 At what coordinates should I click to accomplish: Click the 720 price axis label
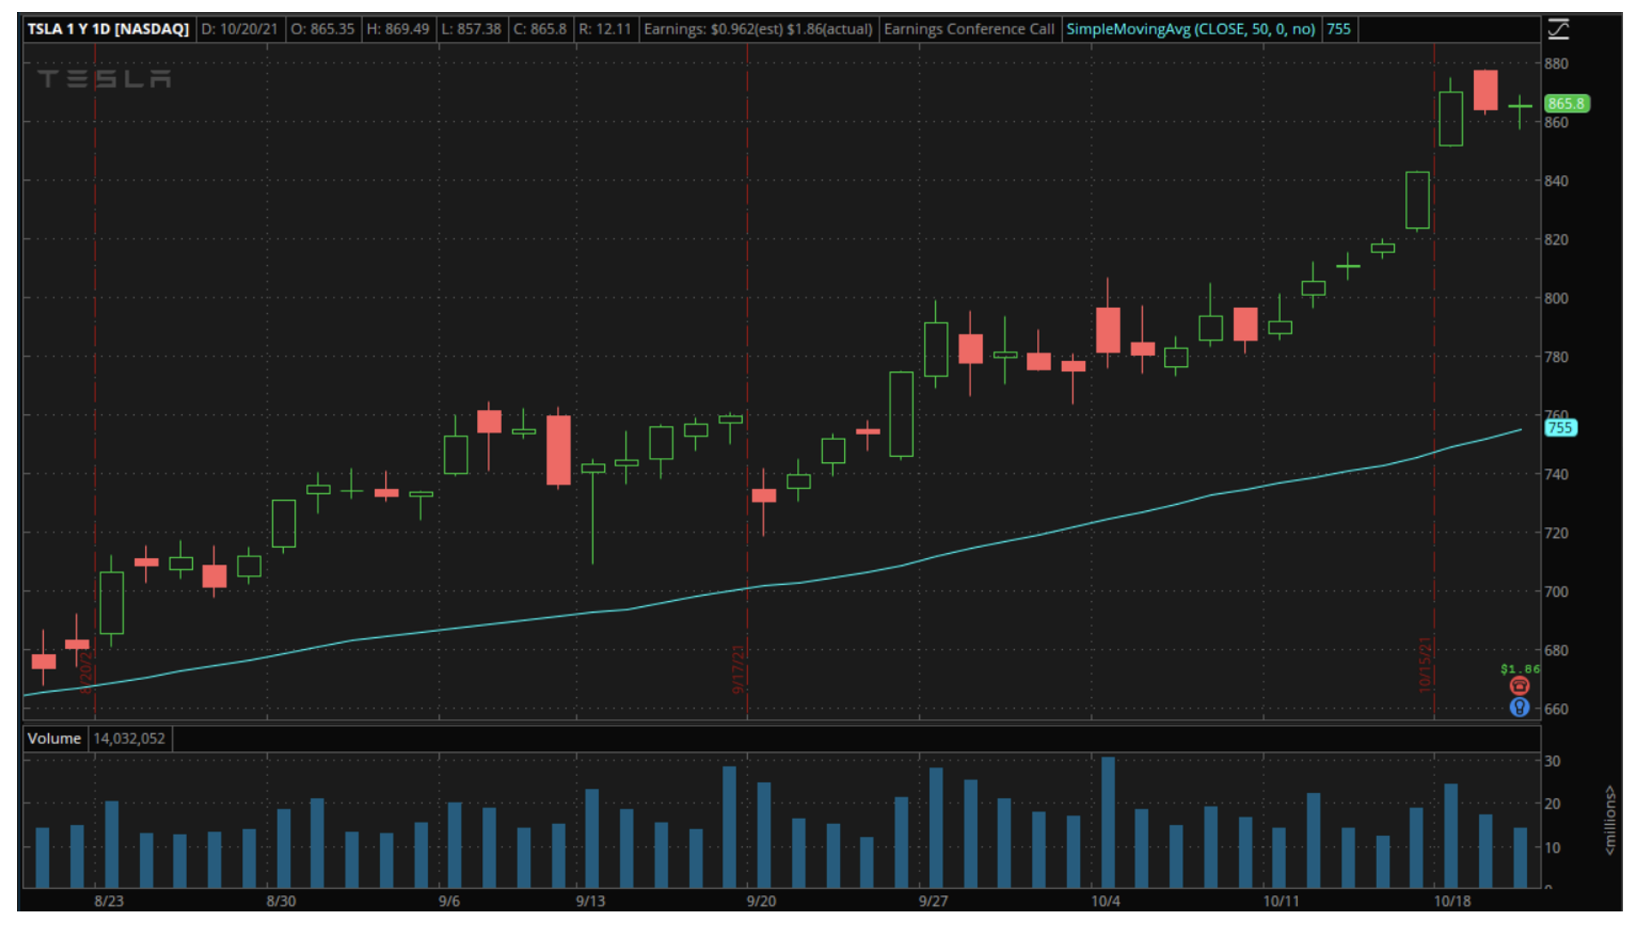(1556, 532)
